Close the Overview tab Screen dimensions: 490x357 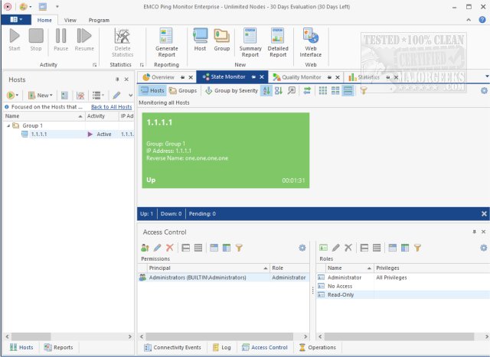pos(191,77)
